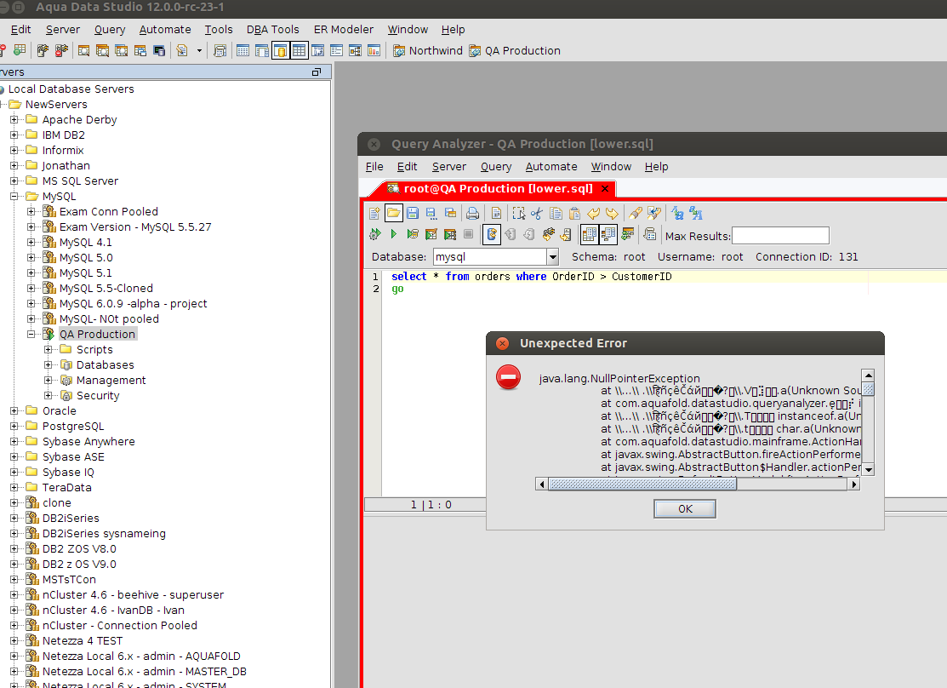Select the MySQL 6.0.9 -alpha - project server
This screenshot has height=688, width=947.
pyautogui.click(x=133, y=304)
